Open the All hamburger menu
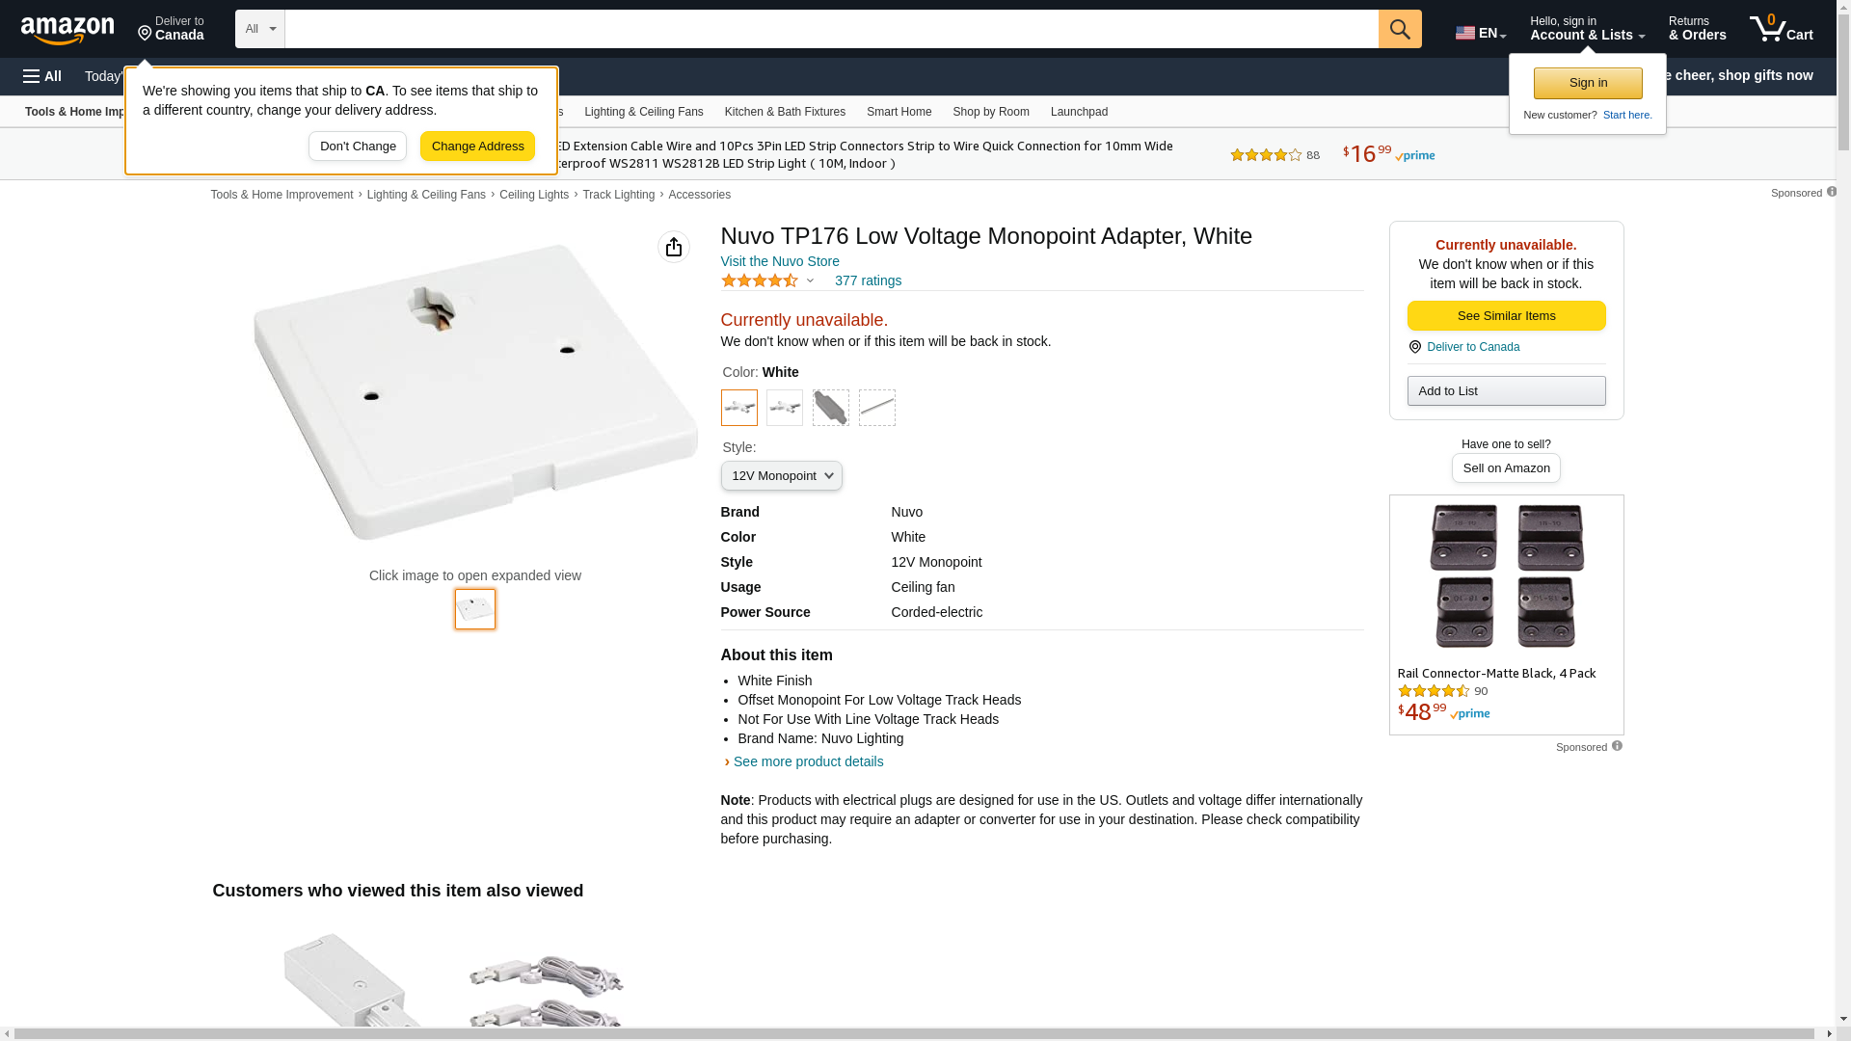Image resolution: width=1851 pixels, height=1041 pixels. [x=42, y=76]
